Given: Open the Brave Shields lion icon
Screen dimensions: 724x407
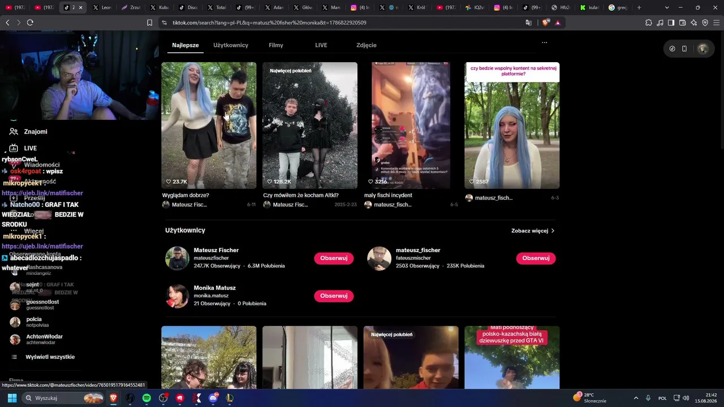Looking at the screenshot, I should [545, 23].
